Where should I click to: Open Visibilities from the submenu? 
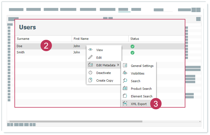coord(137,73)
